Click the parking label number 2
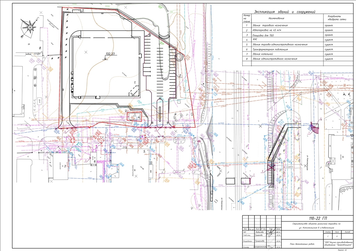The width and height of the screenshot is (356, 251). 180,75
